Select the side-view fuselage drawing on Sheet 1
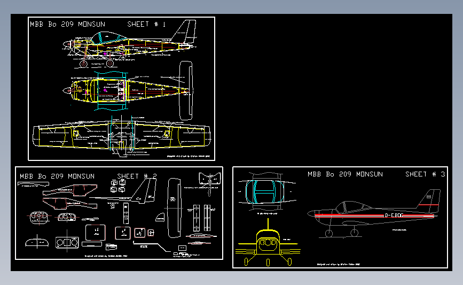 pyautogui.click(x=130, y=44)
